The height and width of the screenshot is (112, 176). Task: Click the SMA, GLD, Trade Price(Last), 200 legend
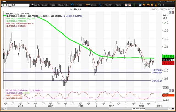point(21,19)
